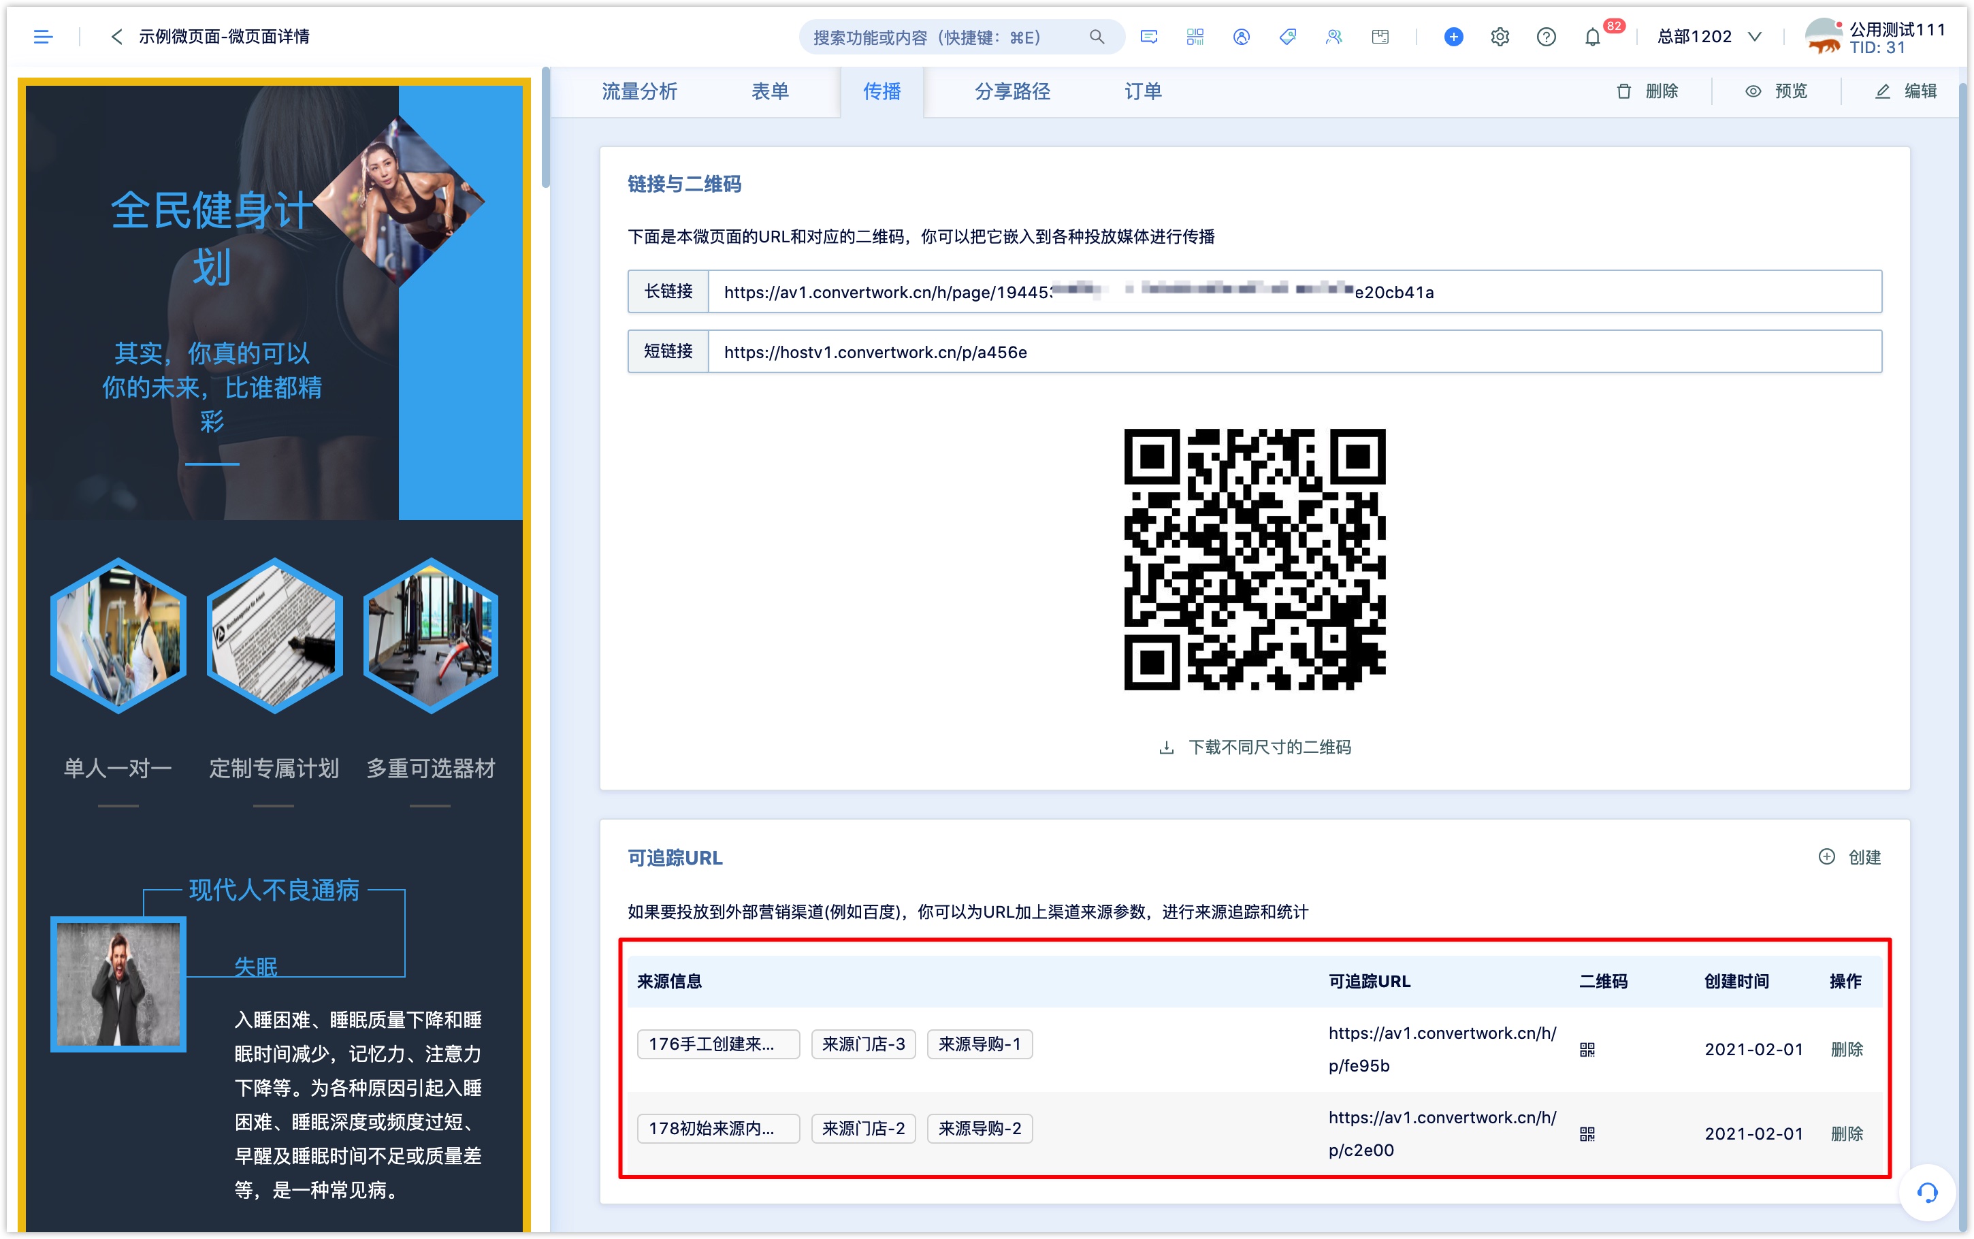This screenshot has height=1239, width=1974.
Task: Open the QR code scanner icon in header
Action: pyautogui.click(x=1194, y=37)
